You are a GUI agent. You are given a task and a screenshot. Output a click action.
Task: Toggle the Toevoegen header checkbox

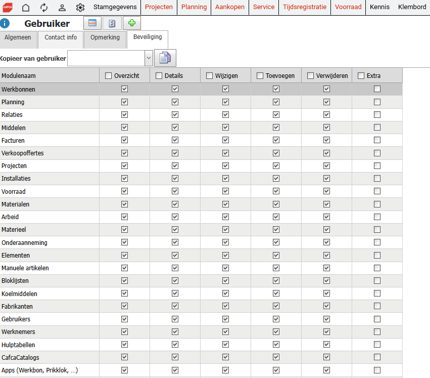tap(260, 76)
